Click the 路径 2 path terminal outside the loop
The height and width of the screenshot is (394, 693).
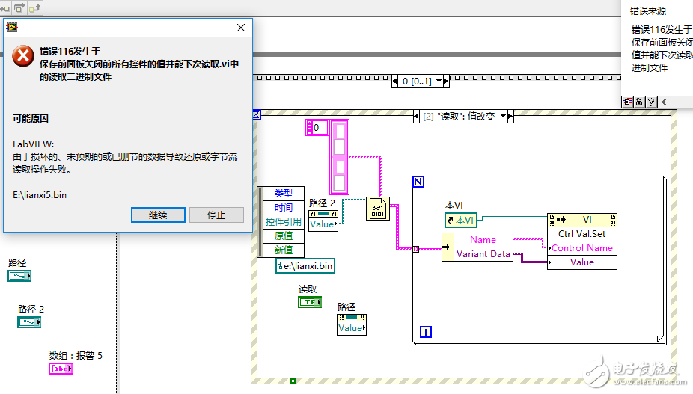point(29,322)
